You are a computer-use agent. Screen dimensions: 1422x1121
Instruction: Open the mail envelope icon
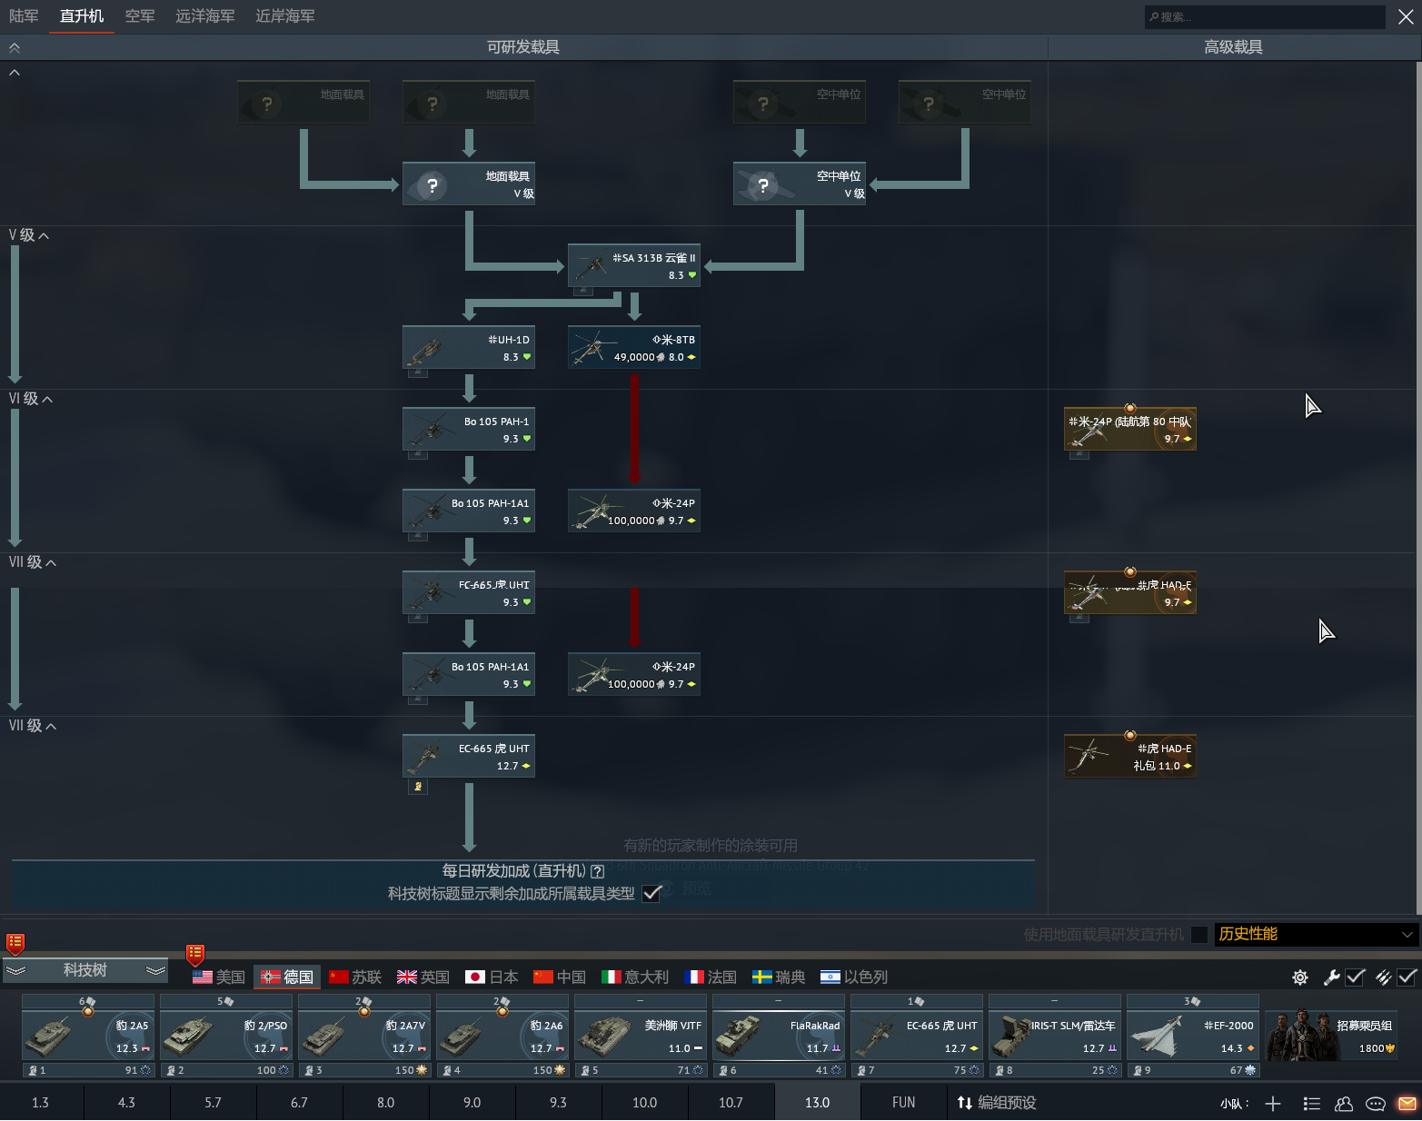coord(1407,1104)
